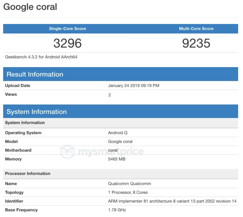Click the Processor Information subheading
Image resolution: width=243 pixels, height=217 pixels.
[x=28, y=174]
